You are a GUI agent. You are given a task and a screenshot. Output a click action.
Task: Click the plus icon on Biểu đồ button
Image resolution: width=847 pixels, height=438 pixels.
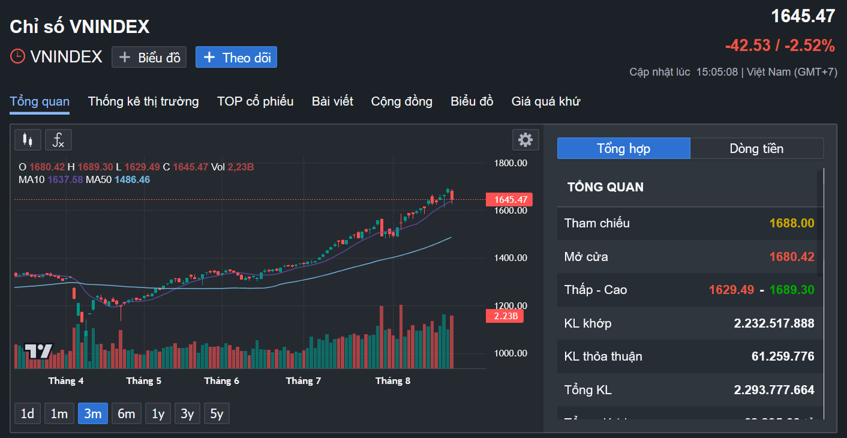pos(125,57)
